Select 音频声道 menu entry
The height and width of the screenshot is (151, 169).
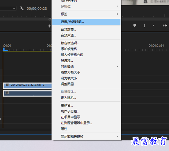[x=86, y=35]
